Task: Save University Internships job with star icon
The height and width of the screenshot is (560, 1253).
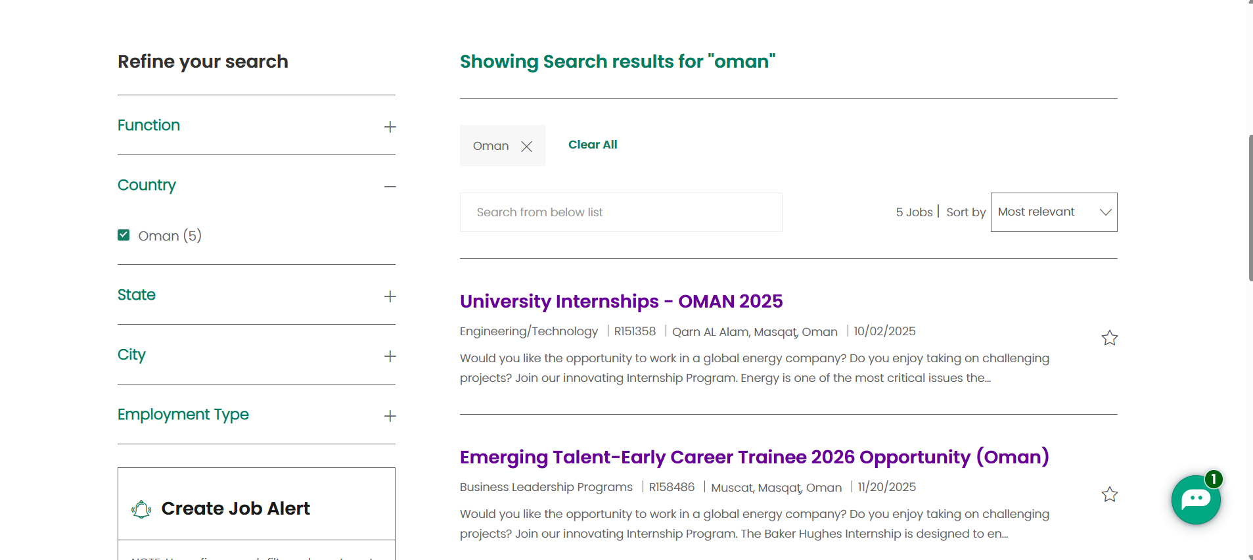Action: click(1109, 338)
